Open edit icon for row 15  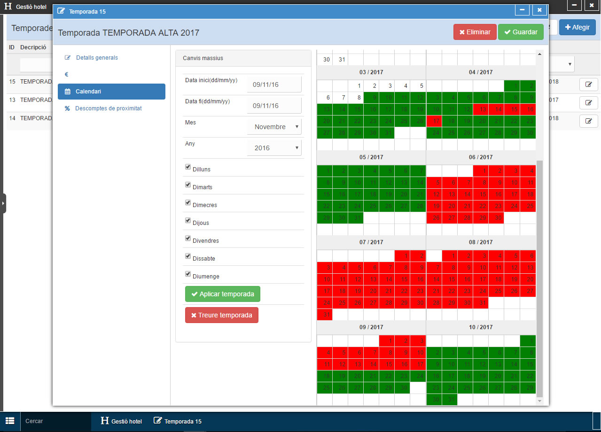588,85
